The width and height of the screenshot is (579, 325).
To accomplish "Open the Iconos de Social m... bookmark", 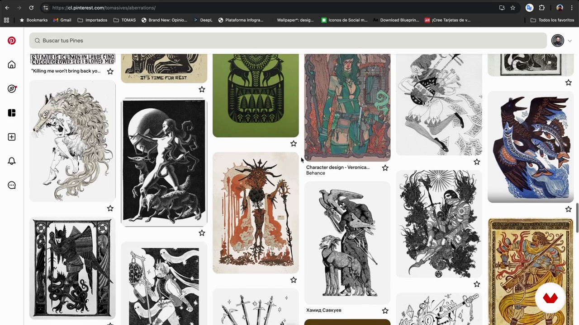I will pos(344,20).
